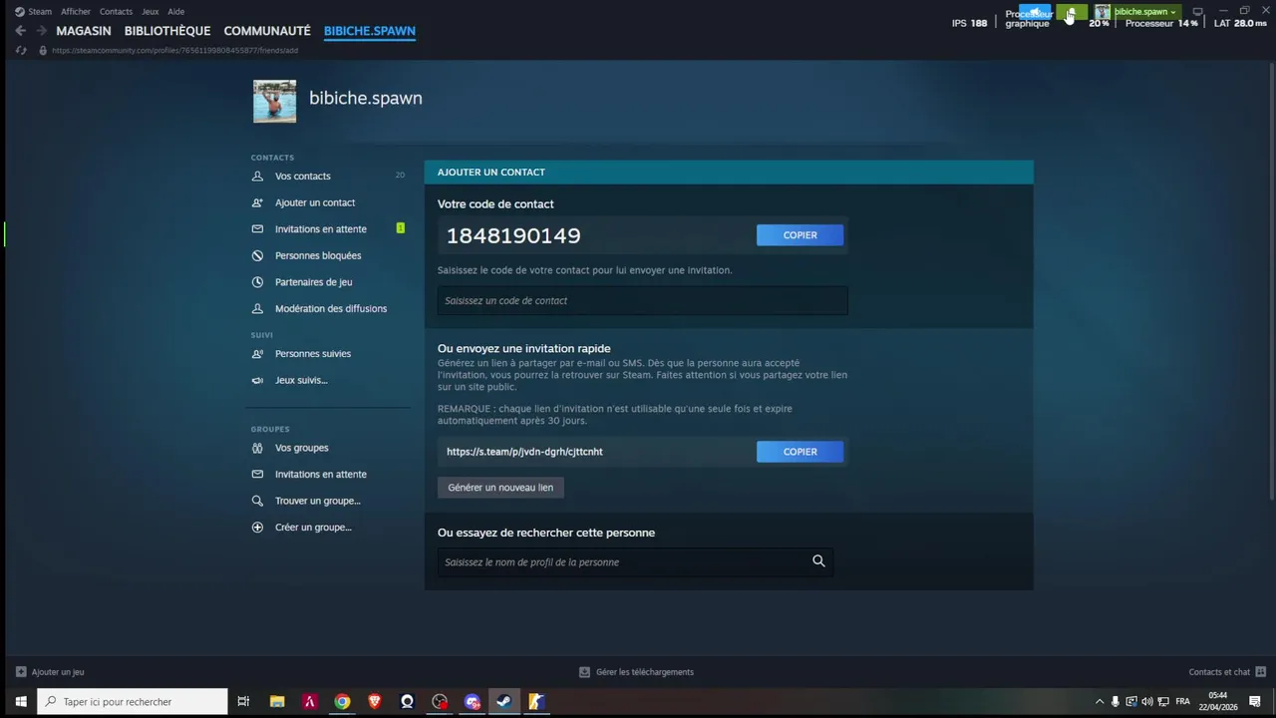This screenshot has height=718, width=1276.
Task: Open group Invitations en attente
Action: point(321,475)
